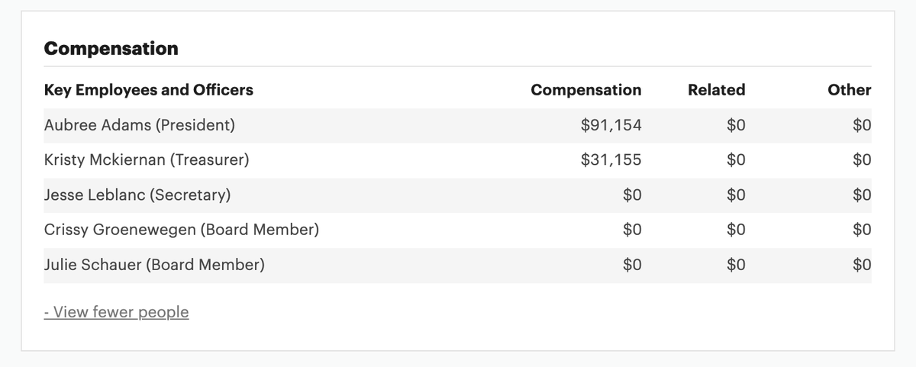Image resolution: width=916 pixels, height=367 pixels.
Task: Click Kristy Mckiernan's $31,155 compensation value
Action: (x=611, y=160)
